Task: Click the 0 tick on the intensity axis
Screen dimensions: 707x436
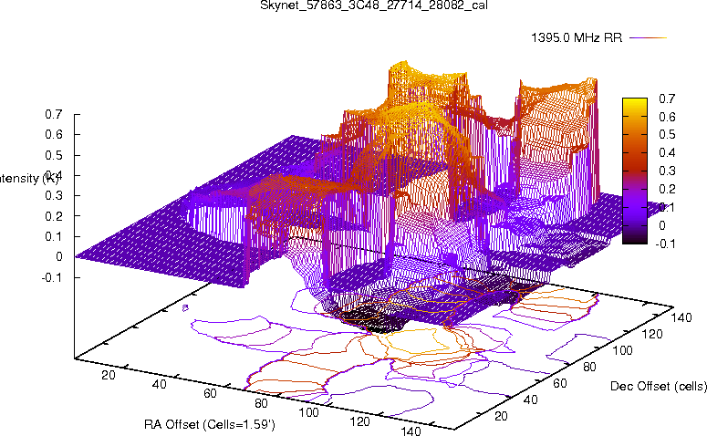Action: [x=59, y=256]
